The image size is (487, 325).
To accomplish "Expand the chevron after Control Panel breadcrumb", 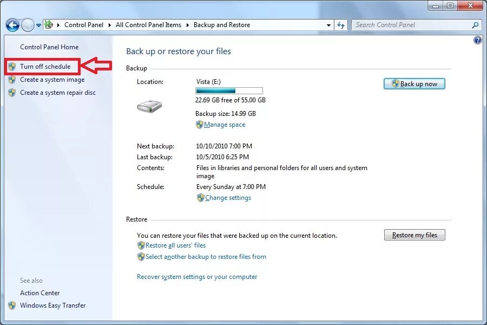I will (110, 25).
